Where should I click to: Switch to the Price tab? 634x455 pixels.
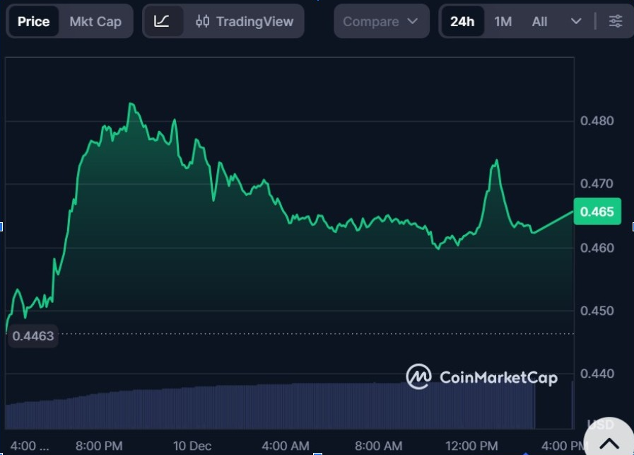pos(33,21)
